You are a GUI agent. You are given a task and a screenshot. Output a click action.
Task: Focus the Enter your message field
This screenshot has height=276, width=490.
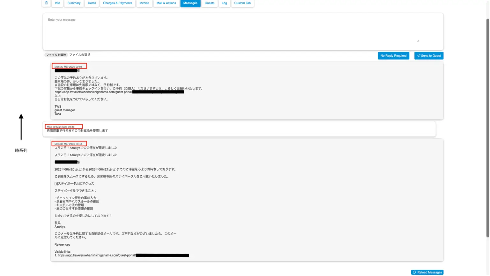click(x=242, y=30)
